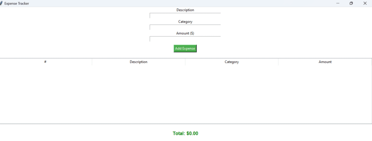Viewport: 372px width, 141px height.
Task: Click the feather app icon in title bar
Action: [1, 3]
